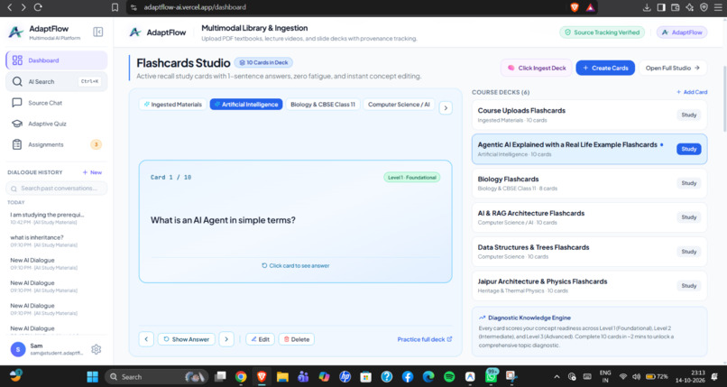Viewport: 727px width, 387px height.
Task: Edit the current flashcard
Action: (x=260, y=339)
